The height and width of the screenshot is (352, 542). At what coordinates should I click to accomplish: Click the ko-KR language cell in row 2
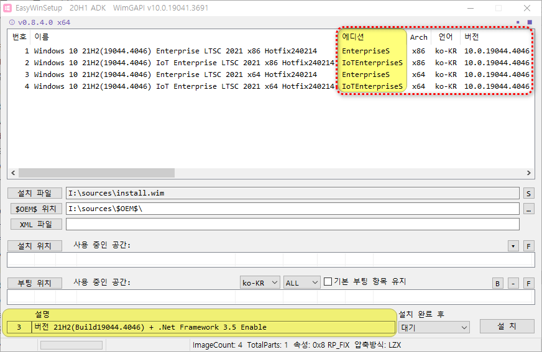[x=446, y=63]
